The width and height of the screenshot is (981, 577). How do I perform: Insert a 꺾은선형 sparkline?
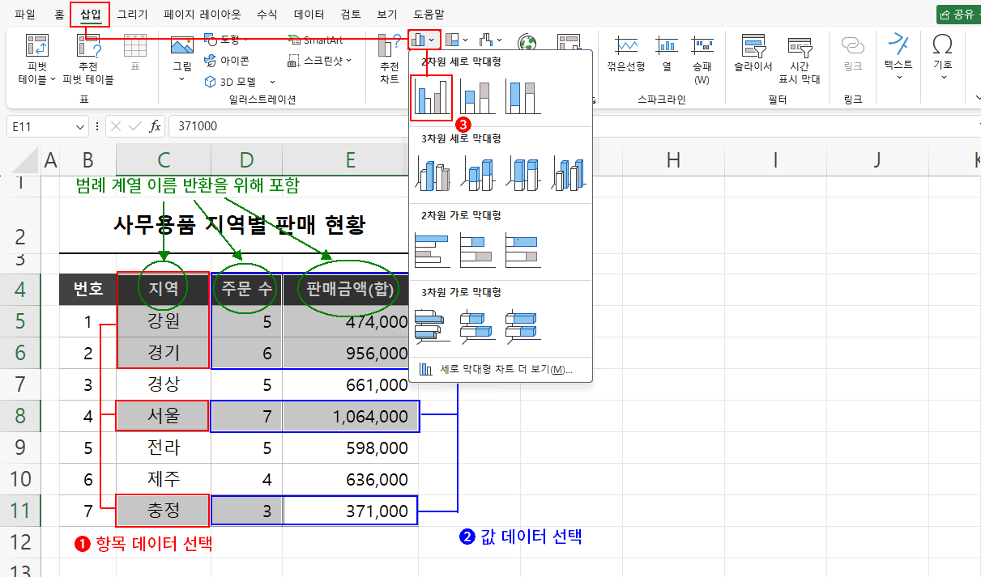coord(628,57)
